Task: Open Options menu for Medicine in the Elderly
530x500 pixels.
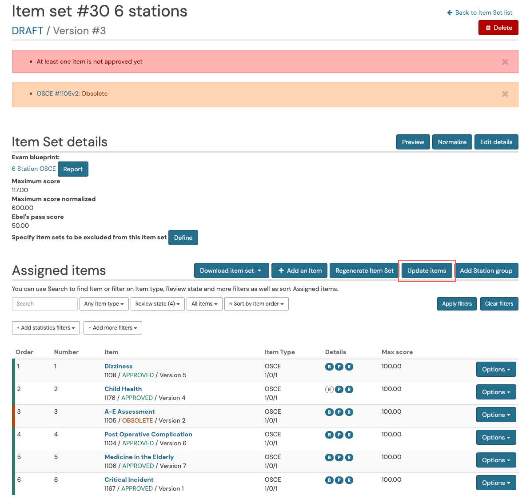Action: click(496, 460)
